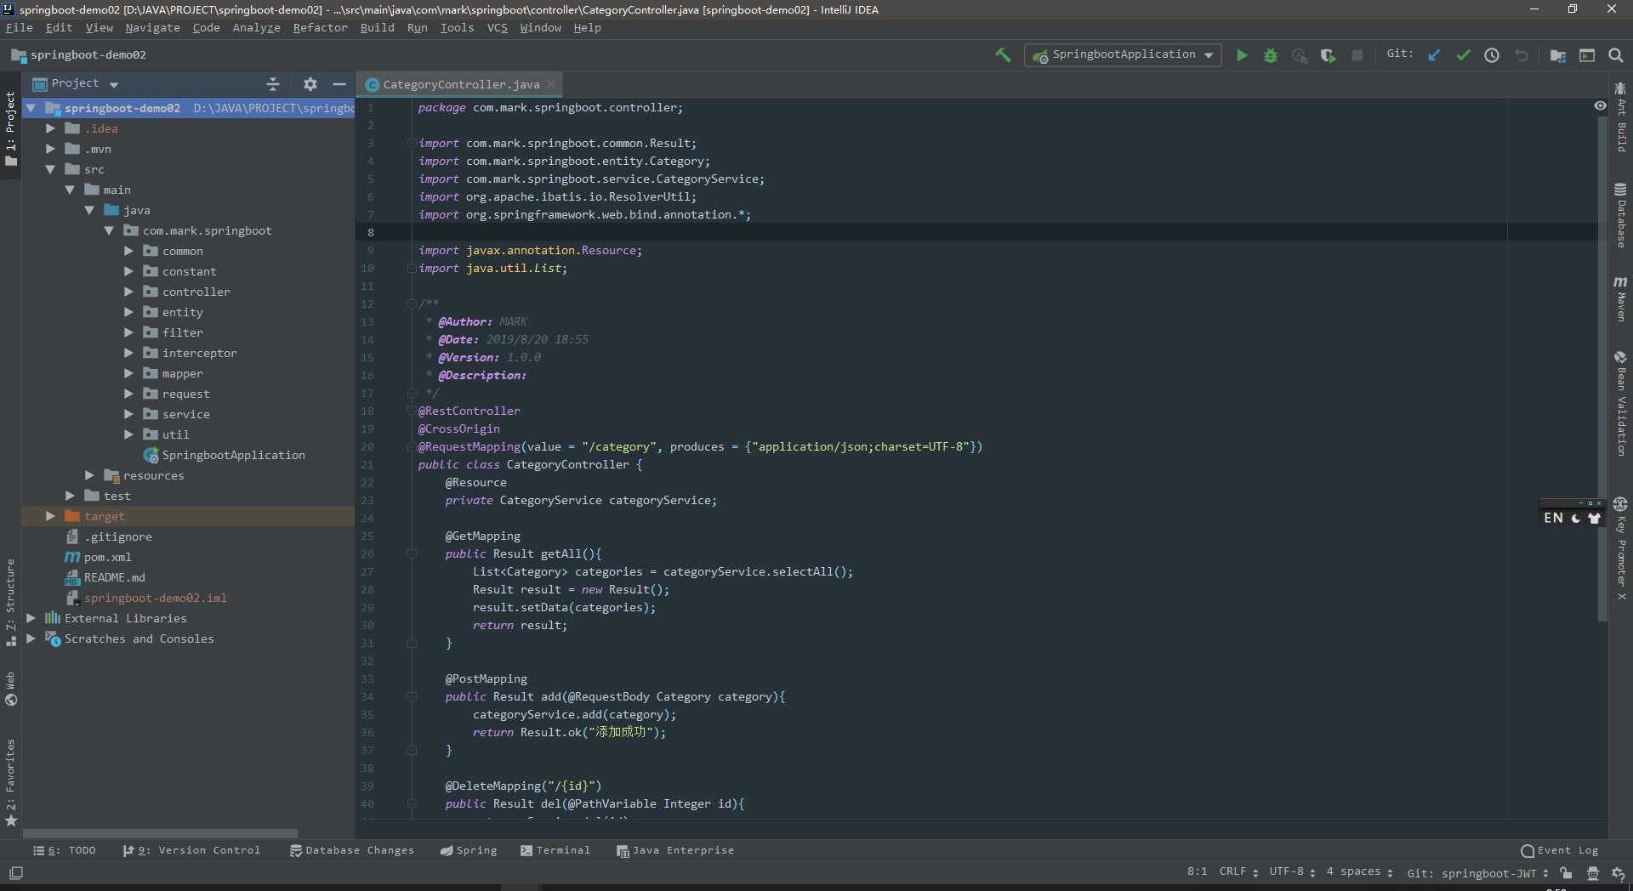Open Search Everywhere magnifier icon
The width and height of the screenshot is (1633, 891).
(x=1616, y=55)
